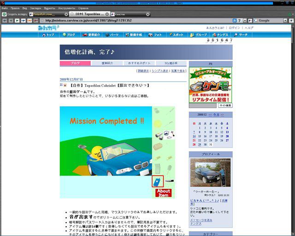Click the ケンモ advertisement banner
The height and width of the screenshot is (236, 295).
click(x=211, y=85)
